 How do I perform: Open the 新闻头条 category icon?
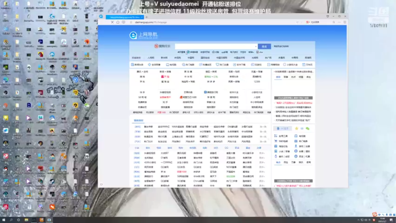(x=137, y=65)
